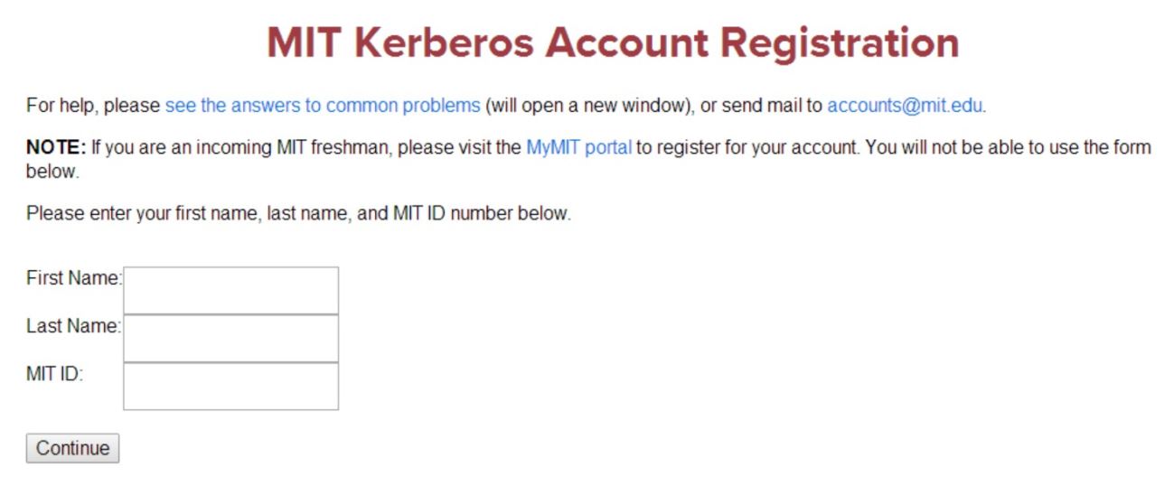Click the accounts@mit.edu email link
The image size is (1174, 486).
[905, 106]
